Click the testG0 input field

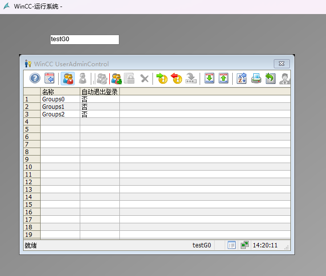84,40
